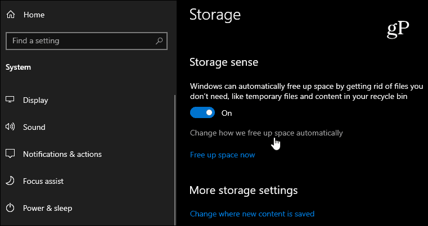
Task: Click the Power & sleep power icon
Action: click(10, 208)
